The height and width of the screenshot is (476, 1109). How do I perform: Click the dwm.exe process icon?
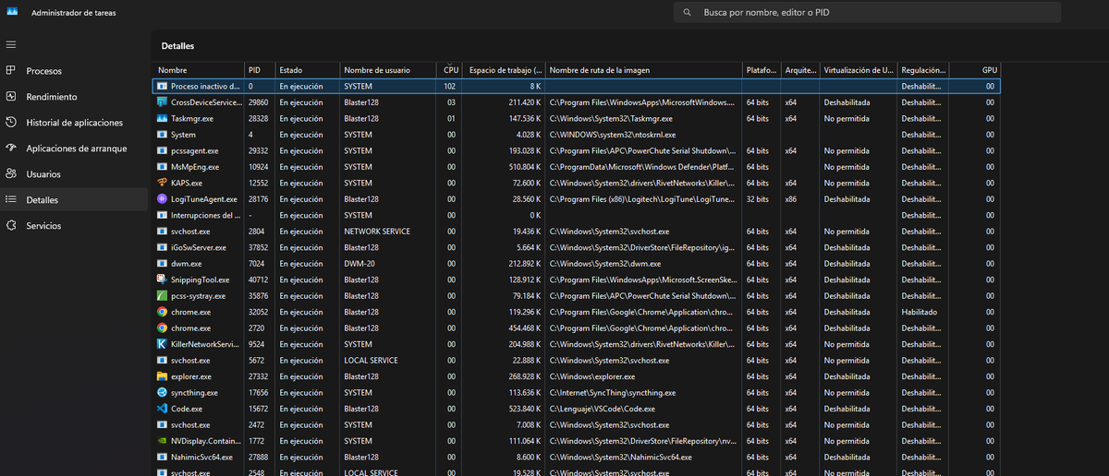pos(162,263)
